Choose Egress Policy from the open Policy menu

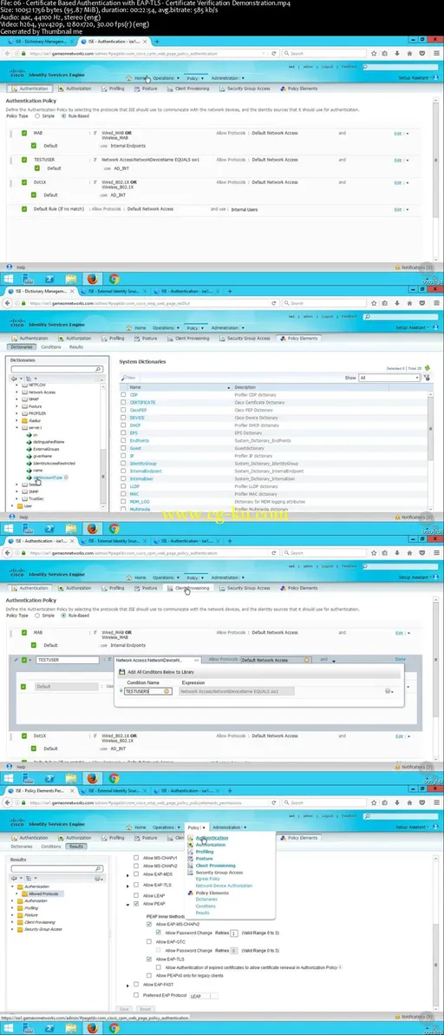click(208, 879)
